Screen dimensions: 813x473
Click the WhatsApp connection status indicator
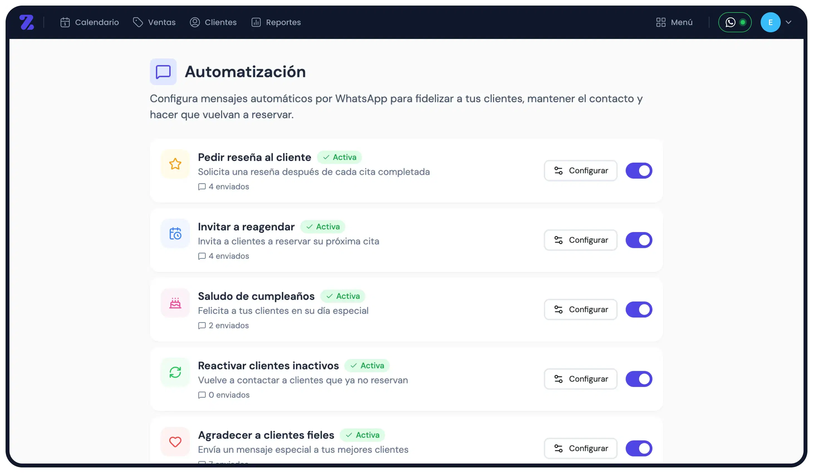pyautogui.click(x=735, y=22)
